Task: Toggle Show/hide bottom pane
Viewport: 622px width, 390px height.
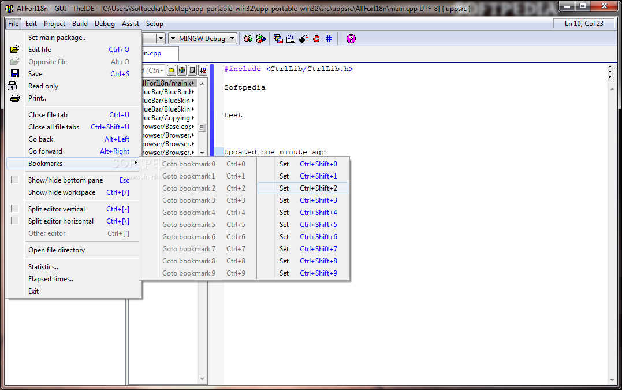Action: click(73, 180)
